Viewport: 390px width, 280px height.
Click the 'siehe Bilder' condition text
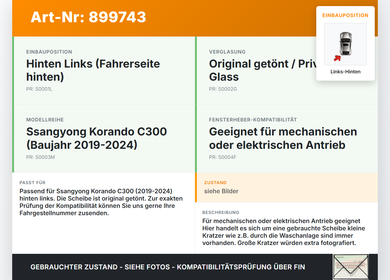(221, 191)
